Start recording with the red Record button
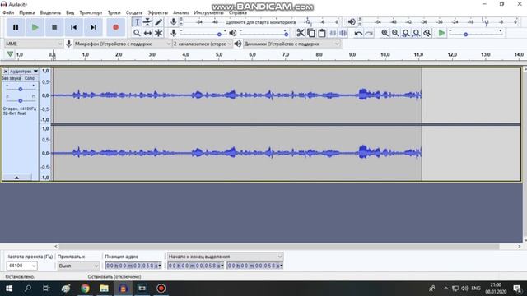527x296 pixels. coord(115,27)
